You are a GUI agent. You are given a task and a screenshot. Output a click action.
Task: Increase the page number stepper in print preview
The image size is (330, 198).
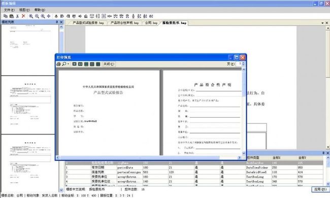point(243,63)
